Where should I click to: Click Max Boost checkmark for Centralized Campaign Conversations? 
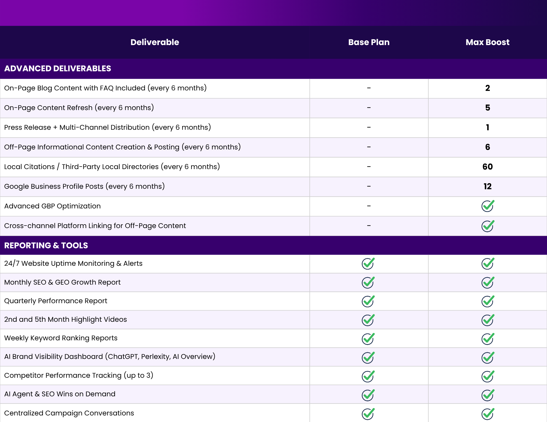(x=487, y=414)
